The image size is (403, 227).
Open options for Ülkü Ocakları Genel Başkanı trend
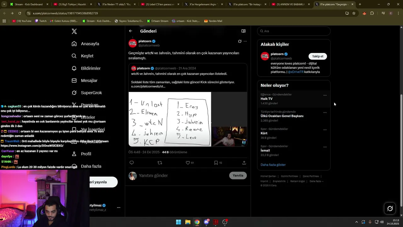(x=325, y=113)
